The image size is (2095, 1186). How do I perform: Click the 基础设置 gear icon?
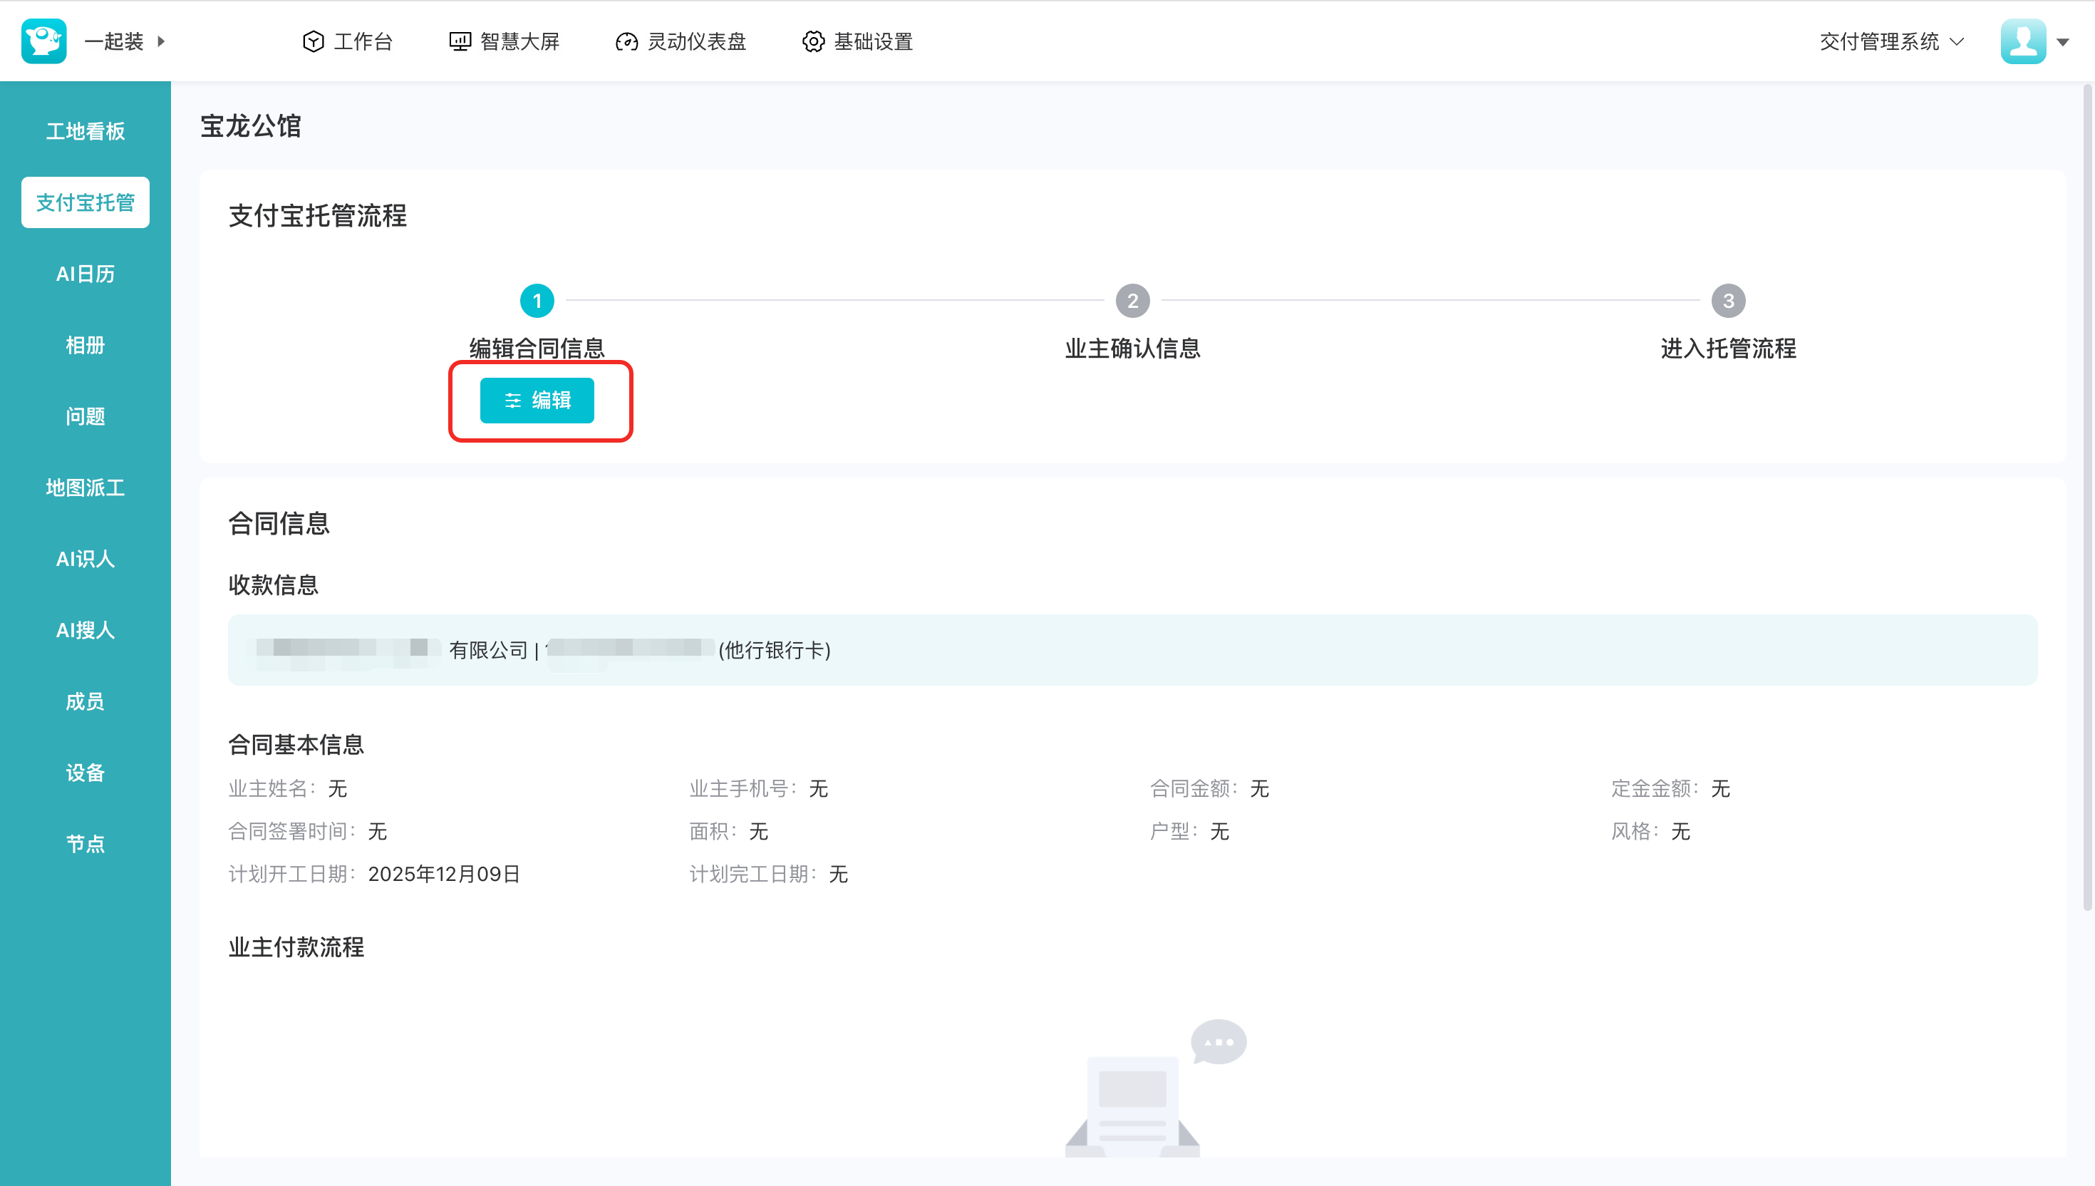pos(812,41)
